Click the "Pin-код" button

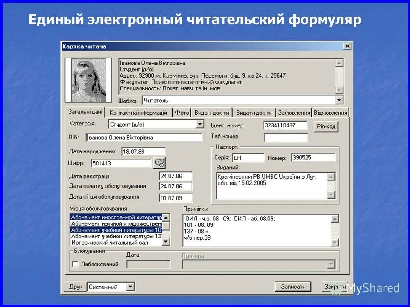pyautogui.click(x=326, y=126)
